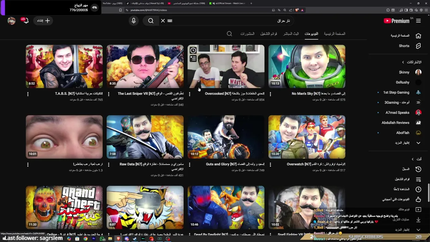Click the YouTube Premium logo
The height and width of the screenshot is (242, 430).
click(396, 21)
